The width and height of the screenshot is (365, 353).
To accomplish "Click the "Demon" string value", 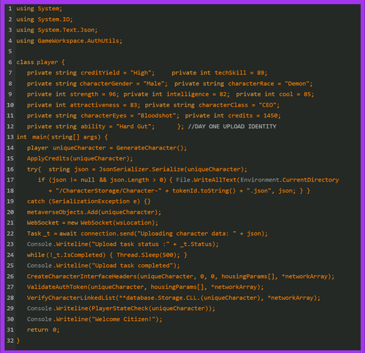I will point(297,84).
